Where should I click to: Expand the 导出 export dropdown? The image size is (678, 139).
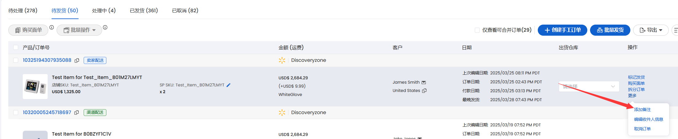(651, 30)
